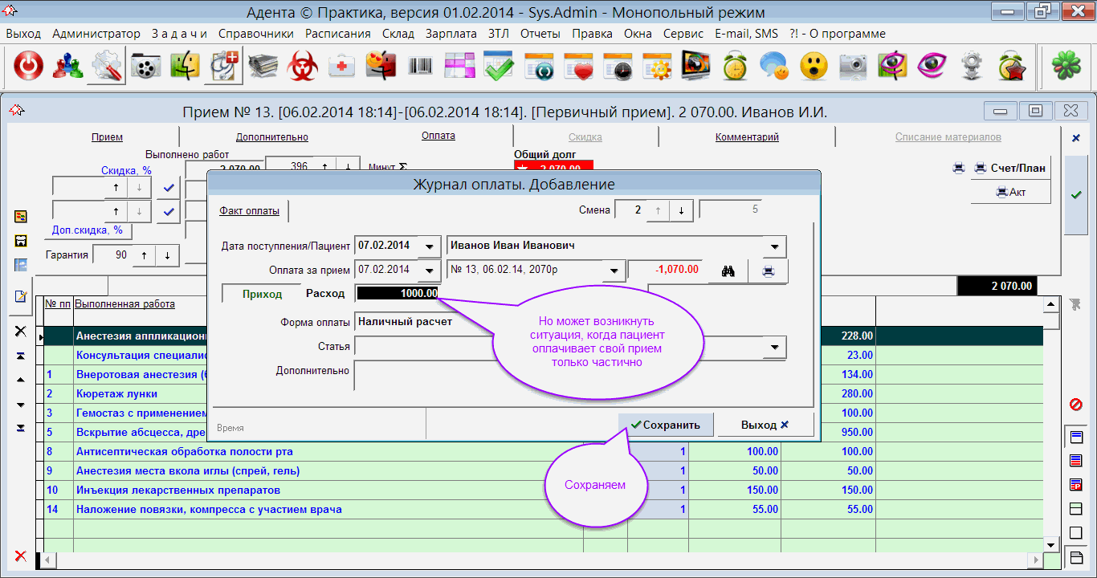This screenshot has height=578, width=1097.
Task: Click the red power exit icon
Action: point(29,67)
